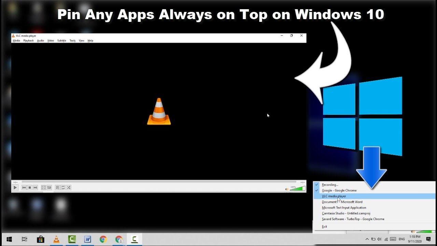Viewport: 437px width, 246px height.
Task: Click VLC remaining time label
Action: (x=302, y=182)
